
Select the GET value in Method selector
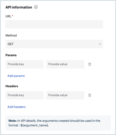[x=11, y=44]
